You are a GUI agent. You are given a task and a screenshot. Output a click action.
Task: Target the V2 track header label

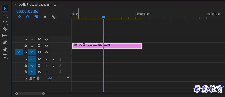[32, 46]
